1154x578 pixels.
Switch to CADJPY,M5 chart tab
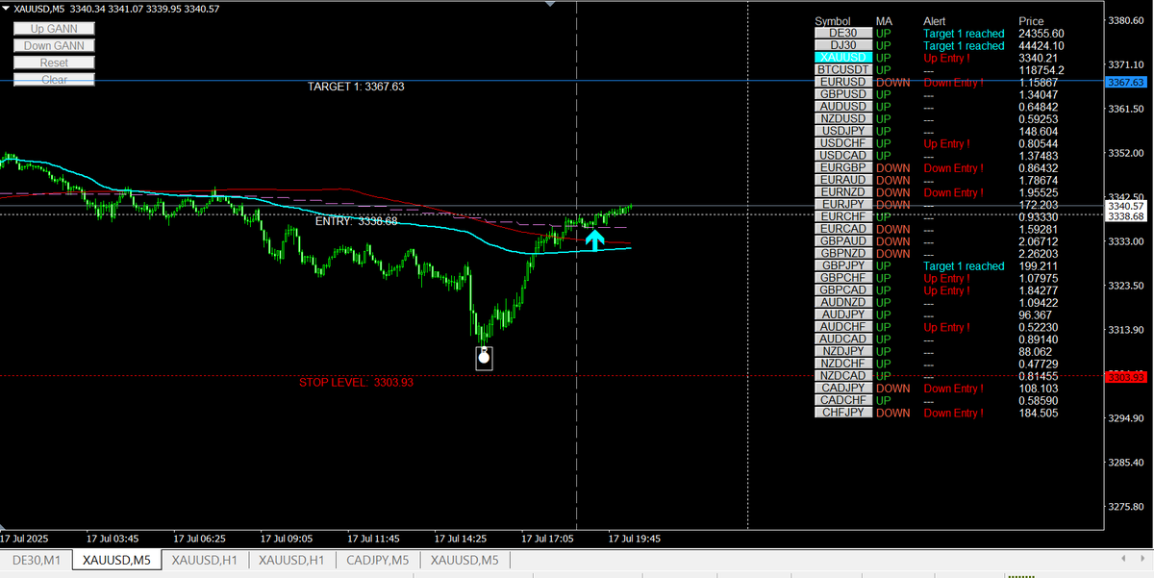click(x=378, y=560)
